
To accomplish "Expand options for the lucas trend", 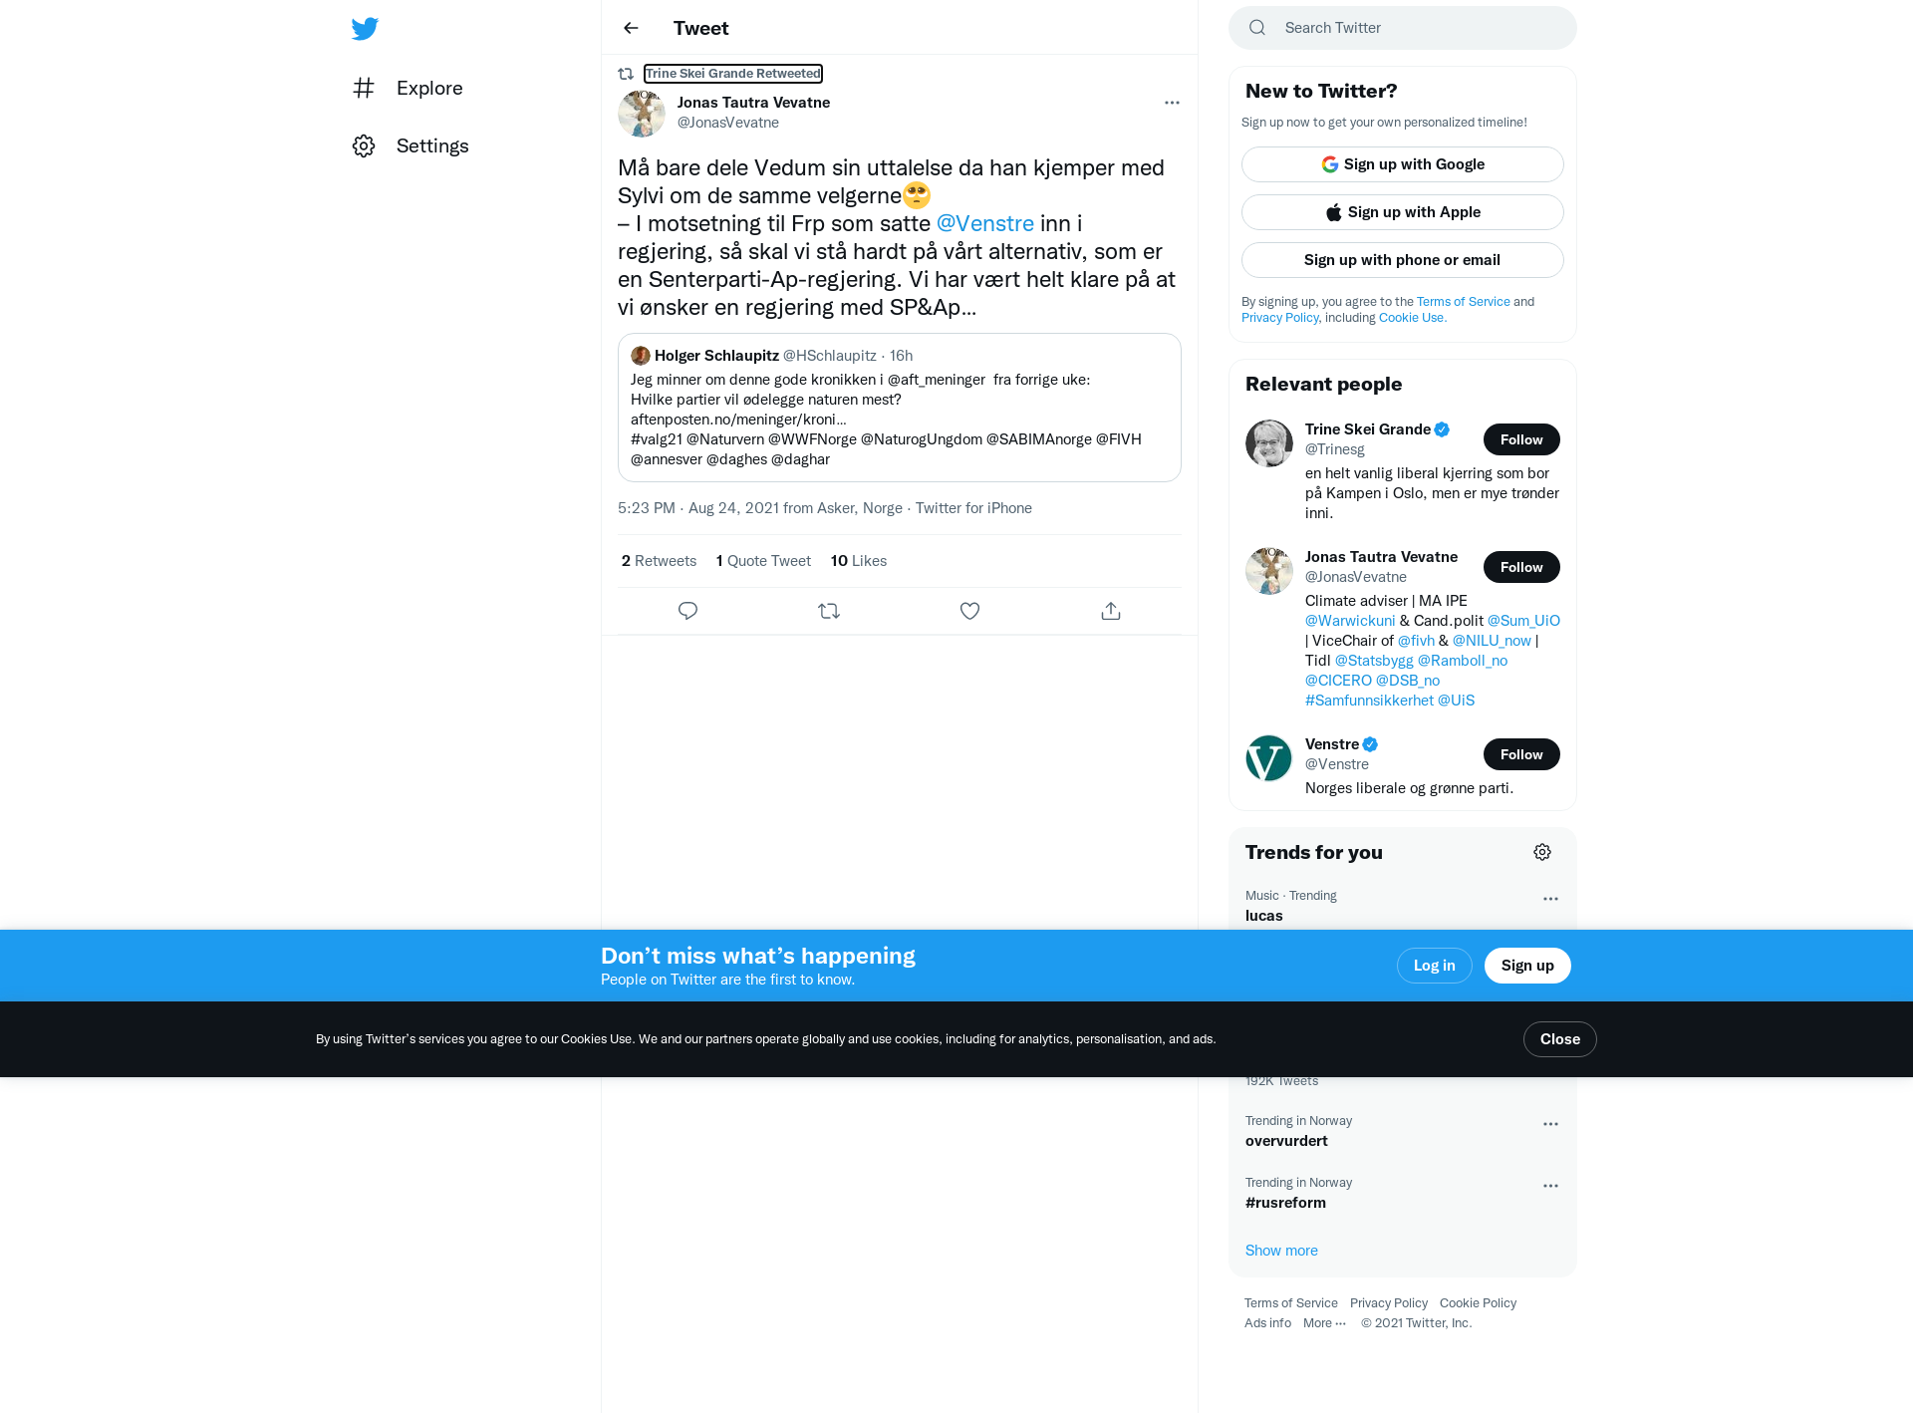I will [1550, 899].
